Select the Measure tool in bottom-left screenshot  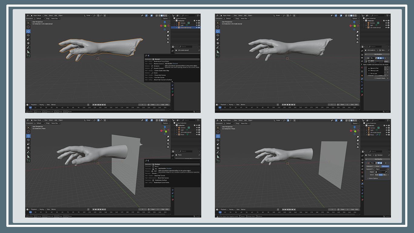point(28,157)
